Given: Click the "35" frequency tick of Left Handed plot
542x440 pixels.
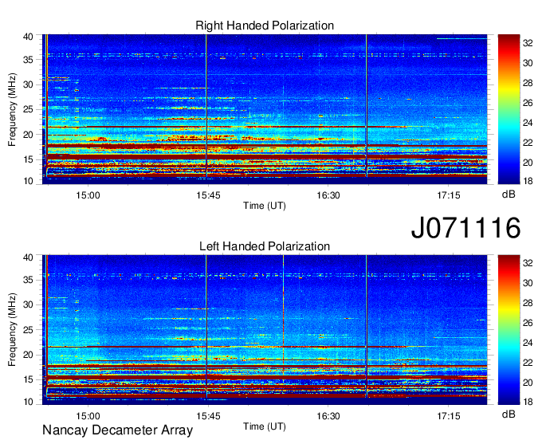Looking at the screenshot, I should 28,280.
